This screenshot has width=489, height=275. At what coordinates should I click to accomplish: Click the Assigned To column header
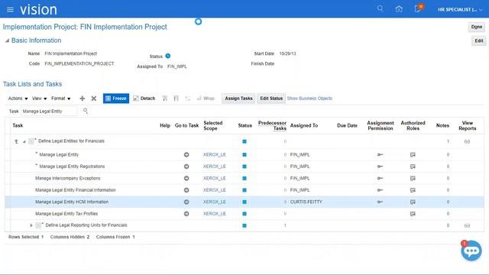pos(304,125)
